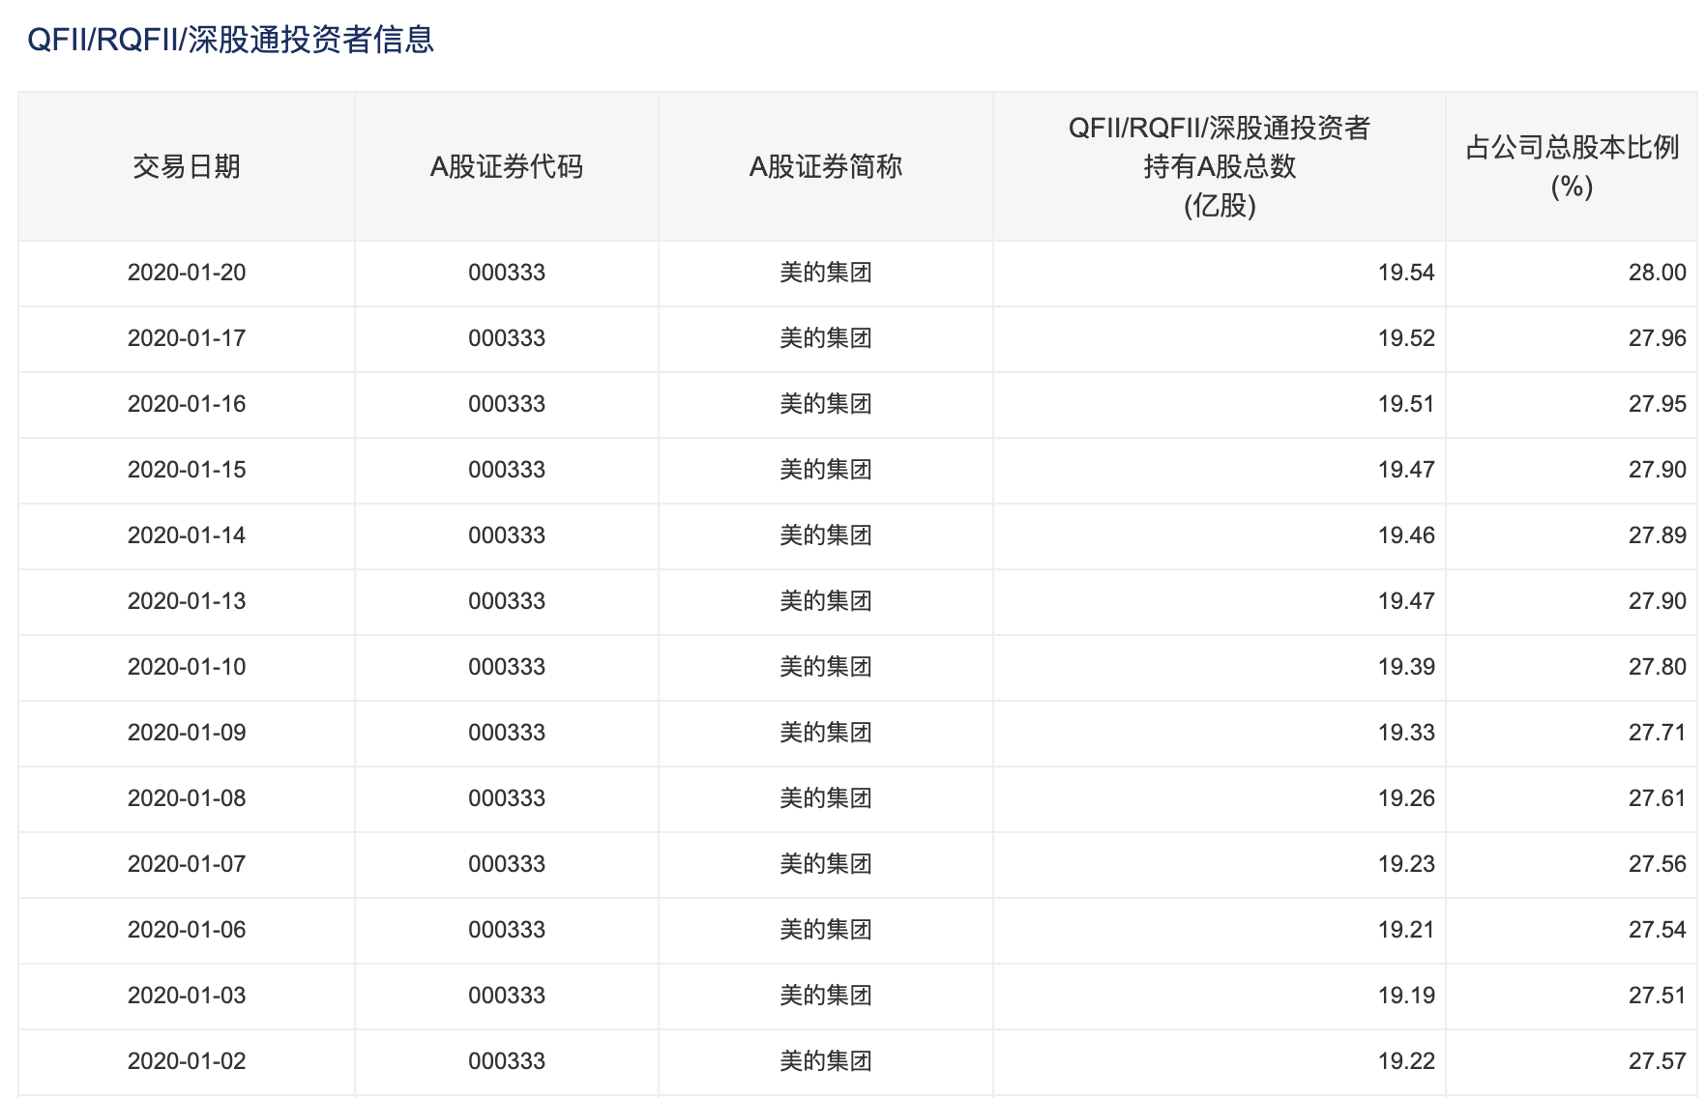The width and height of the screenshot is (1706, 1098).
Task: Click percentage value 27.54
Action: point(1658,930)
